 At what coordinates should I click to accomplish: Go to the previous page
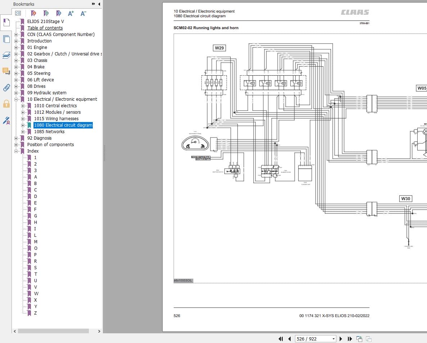[289, 339]
